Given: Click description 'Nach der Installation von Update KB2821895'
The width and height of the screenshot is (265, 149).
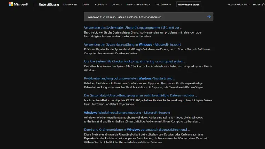Looking at the screenshot, I should (x=149, y=102).
